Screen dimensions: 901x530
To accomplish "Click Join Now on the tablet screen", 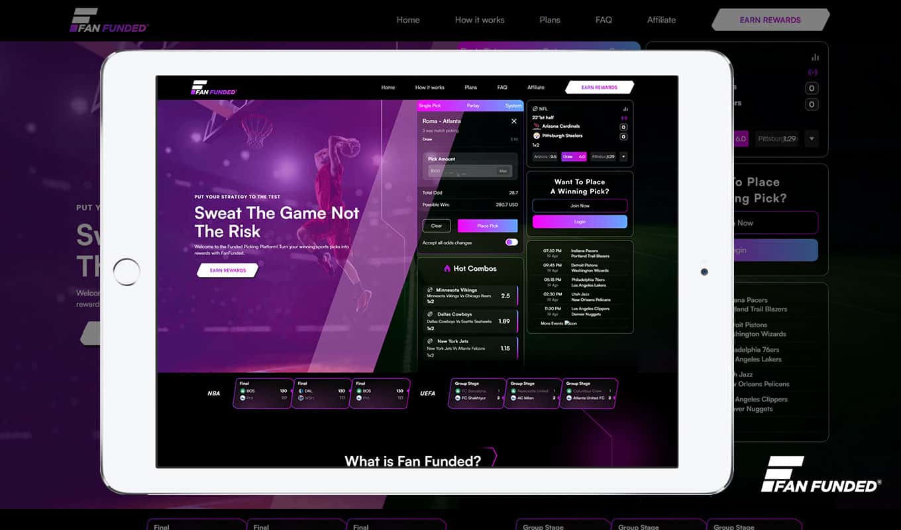I will coord(580,206).
